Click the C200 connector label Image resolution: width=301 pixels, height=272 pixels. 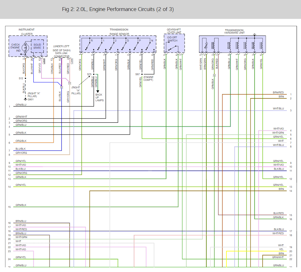[x=72, y=61]
